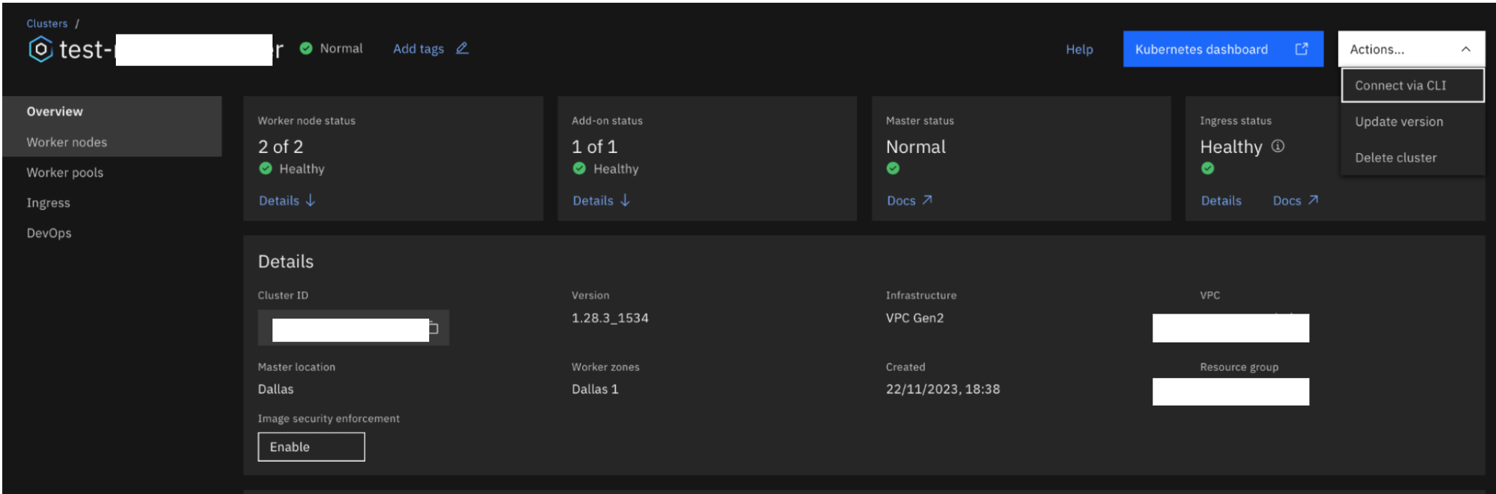Open the Help link
Image resolution: width=1496 pixels, height=494 pixels.
tap(1079, 49)
